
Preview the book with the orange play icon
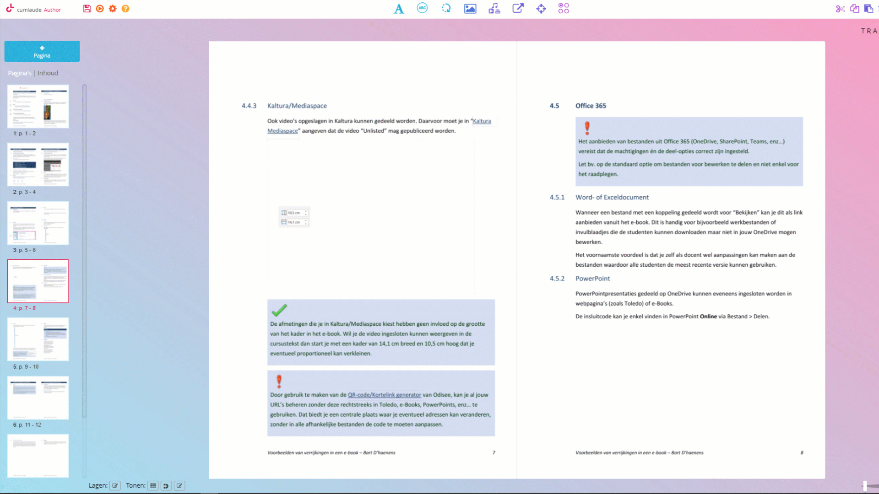100,9
